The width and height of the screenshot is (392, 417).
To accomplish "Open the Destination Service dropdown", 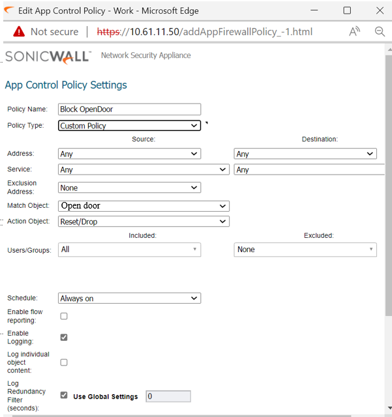I will click(x=309, y=169).
